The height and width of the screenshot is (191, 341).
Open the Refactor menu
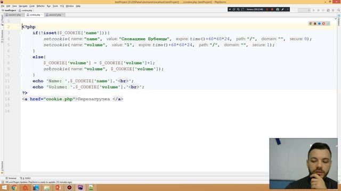pos(40,6)
